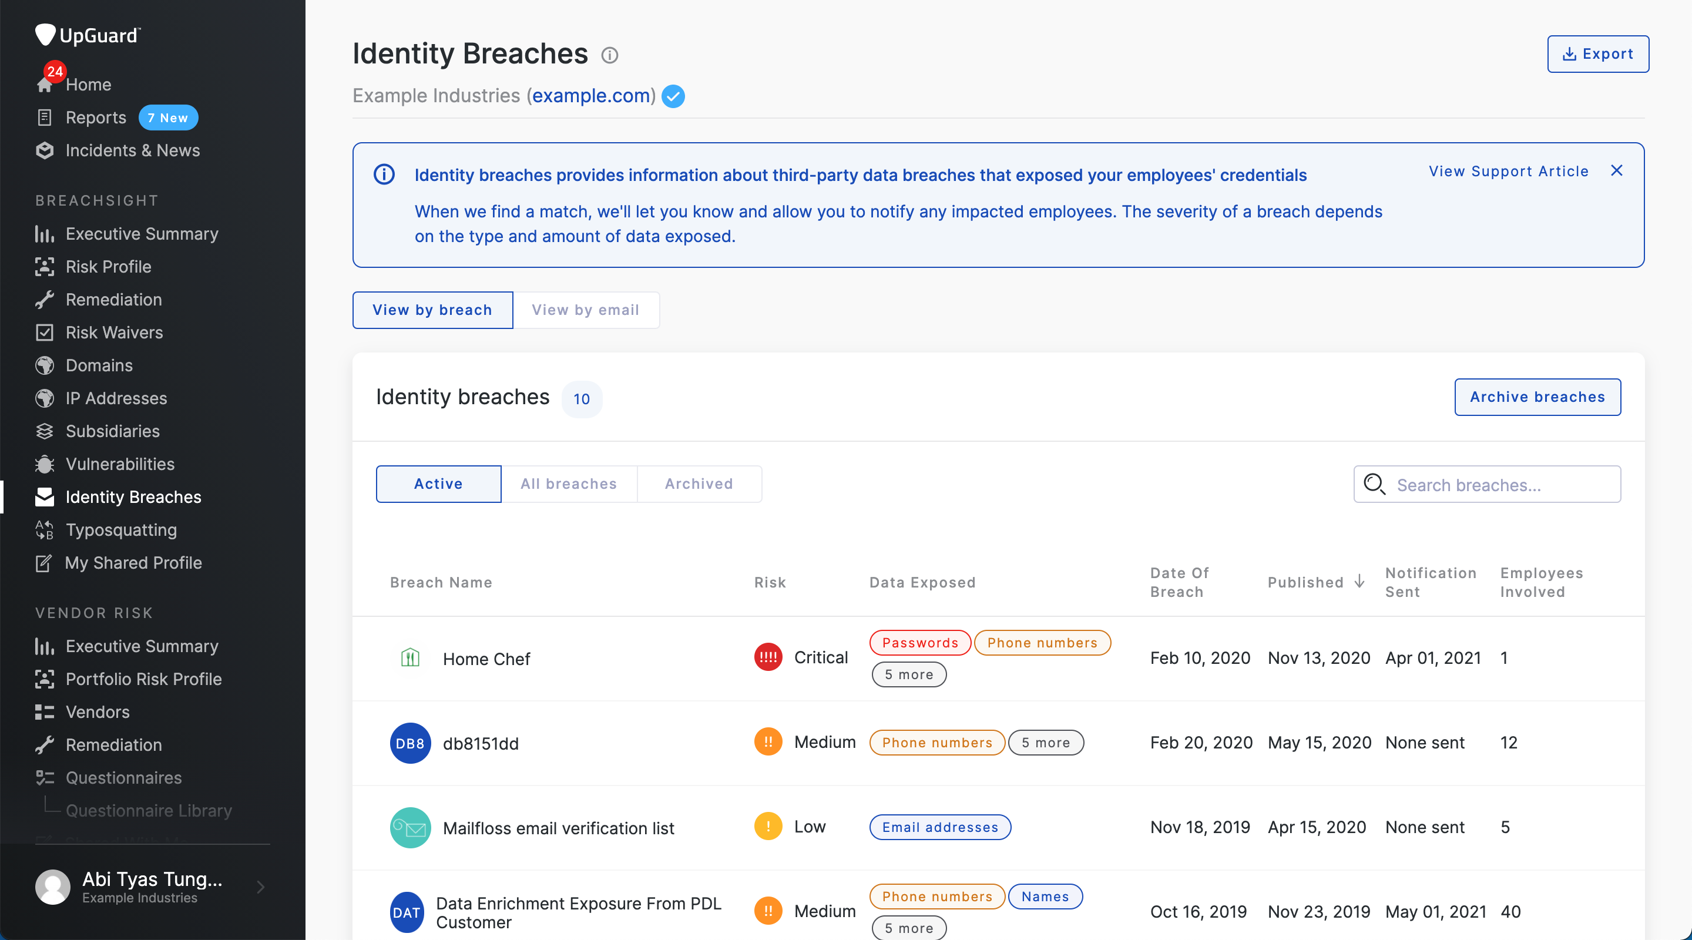Click the identity breaches count badge '10'

click(x=581, y=399)
